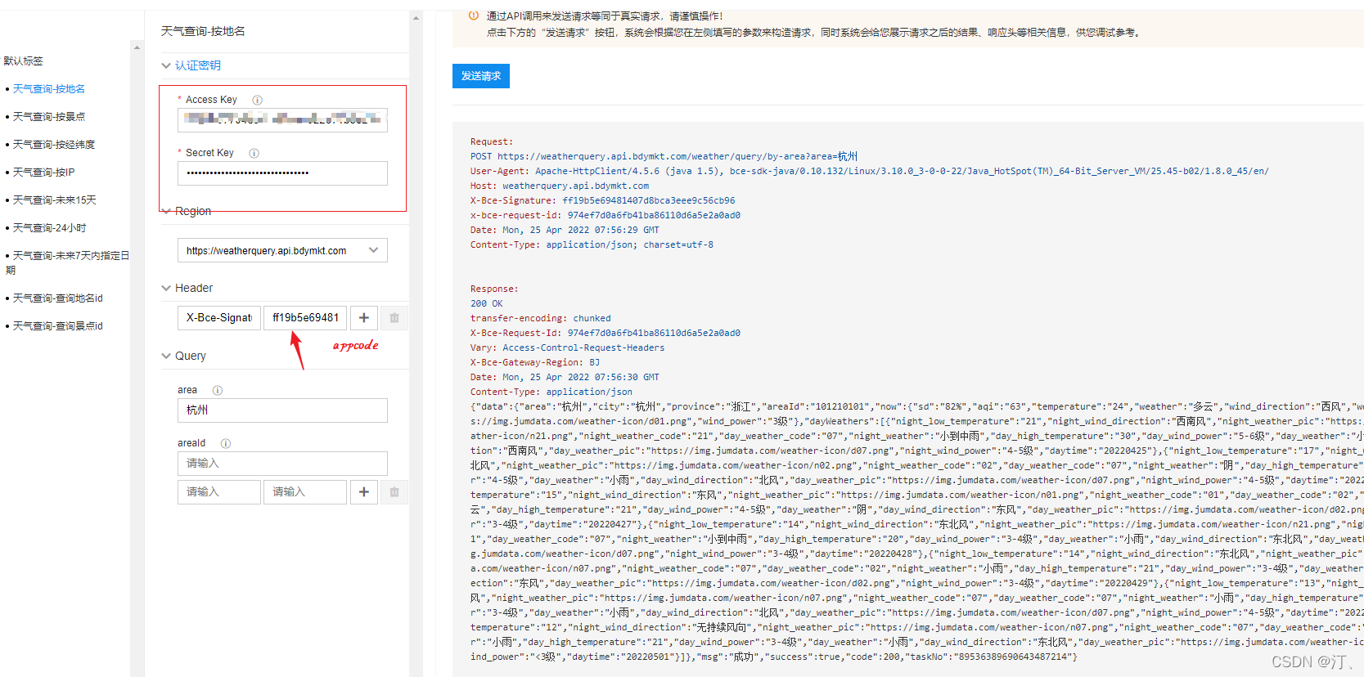This screenshot has width=1364, height=677.
Task: Click the 天气查询-按地名 panel title
Action: click(203, 31)
